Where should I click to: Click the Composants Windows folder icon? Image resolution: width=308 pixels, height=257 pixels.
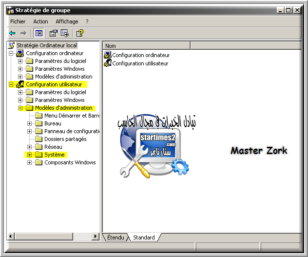coord(38,162)
